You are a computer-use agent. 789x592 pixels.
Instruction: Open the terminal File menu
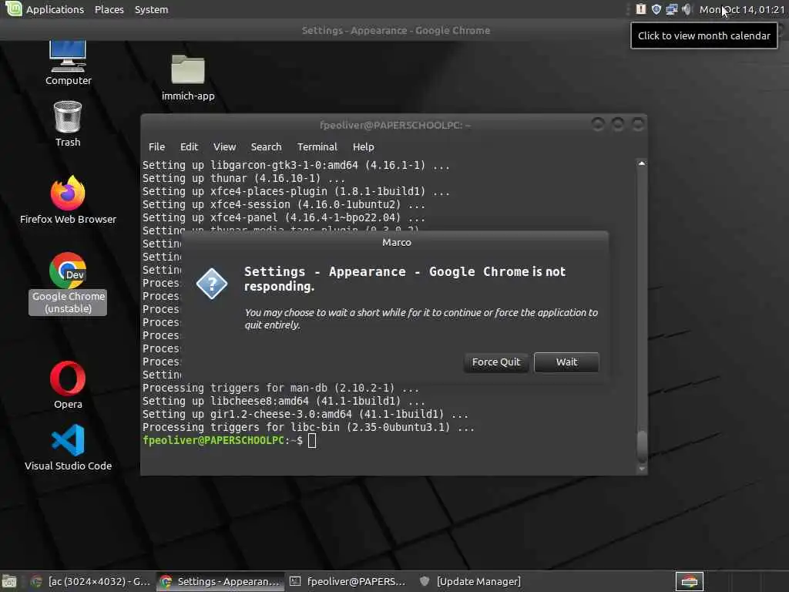(x=156, y=146)
